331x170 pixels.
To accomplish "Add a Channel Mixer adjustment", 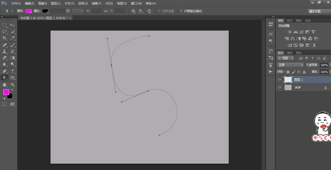I will pyautogui.click(x=310, y=39).
